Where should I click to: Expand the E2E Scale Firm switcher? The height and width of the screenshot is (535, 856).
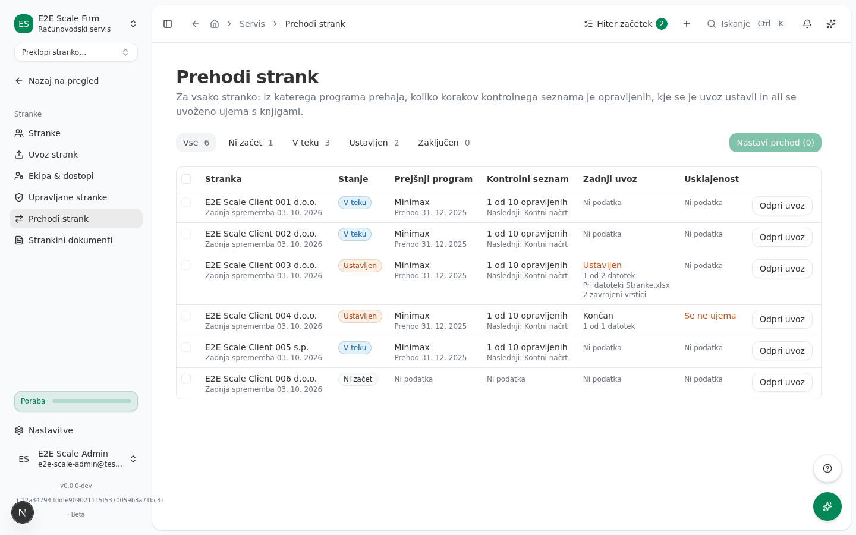click(x=76, y=24)
